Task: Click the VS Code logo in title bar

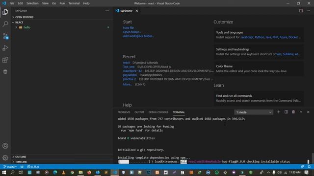Action: coord(4,3)
